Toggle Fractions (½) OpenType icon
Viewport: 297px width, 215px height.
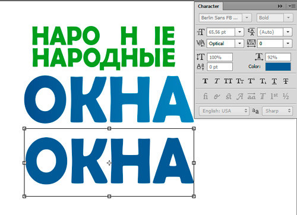(x=286, y=96)
